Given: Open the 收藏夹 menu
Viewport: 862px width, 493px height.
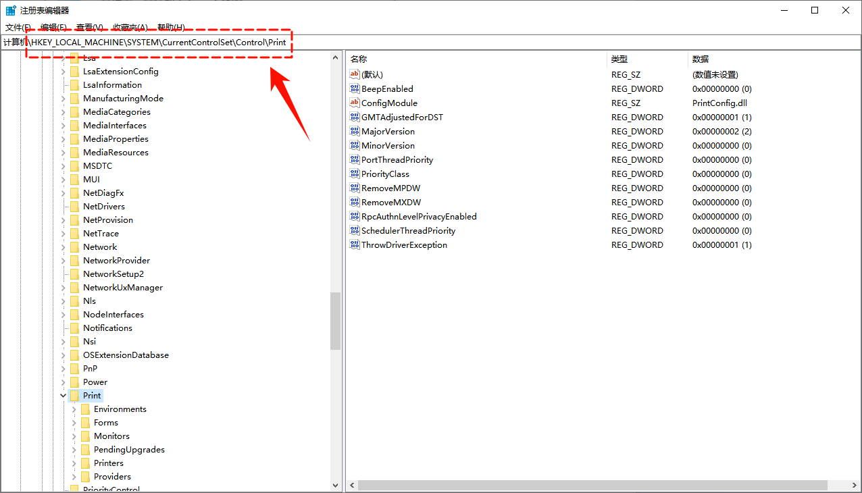Looking at the screenshot, I should click(130, 27).
